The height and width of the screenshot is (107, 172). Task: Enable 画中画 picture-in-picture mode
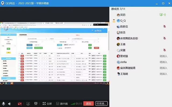[x=62, y=103]
